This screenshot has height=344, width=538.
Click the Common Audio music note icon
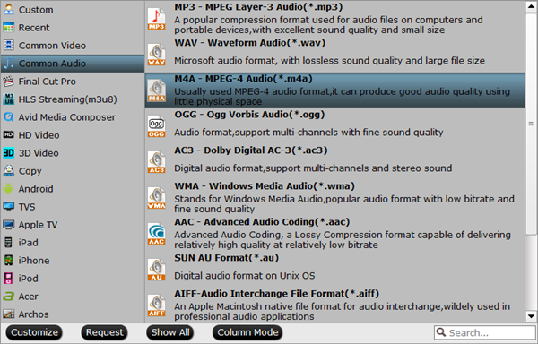click(x=9, y=63)
